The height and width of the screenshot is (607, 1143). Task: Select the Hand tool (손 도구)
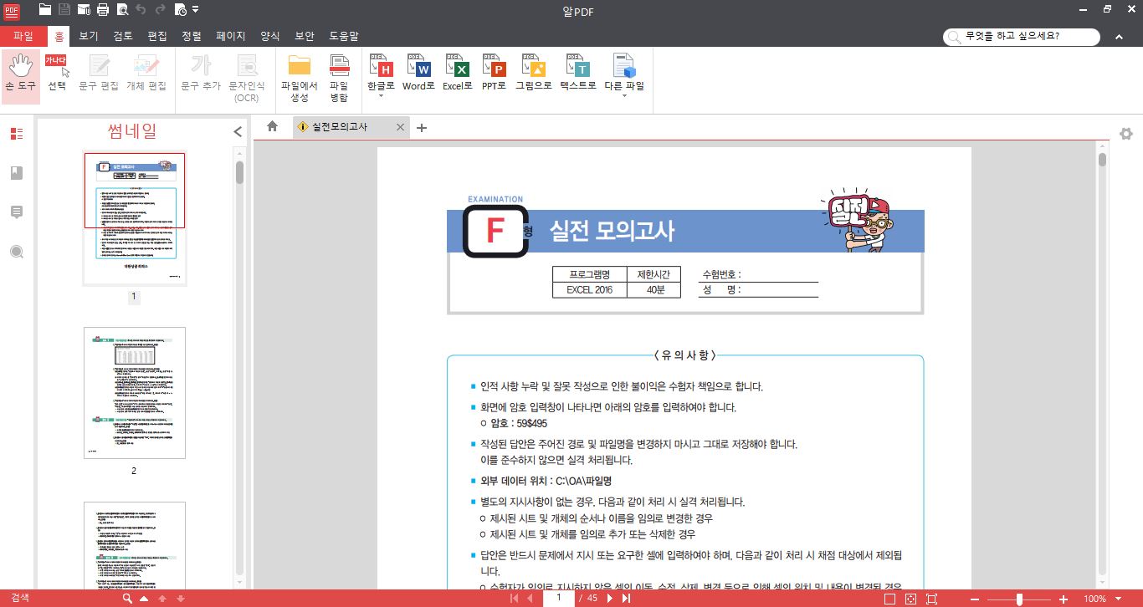point(20,74)
